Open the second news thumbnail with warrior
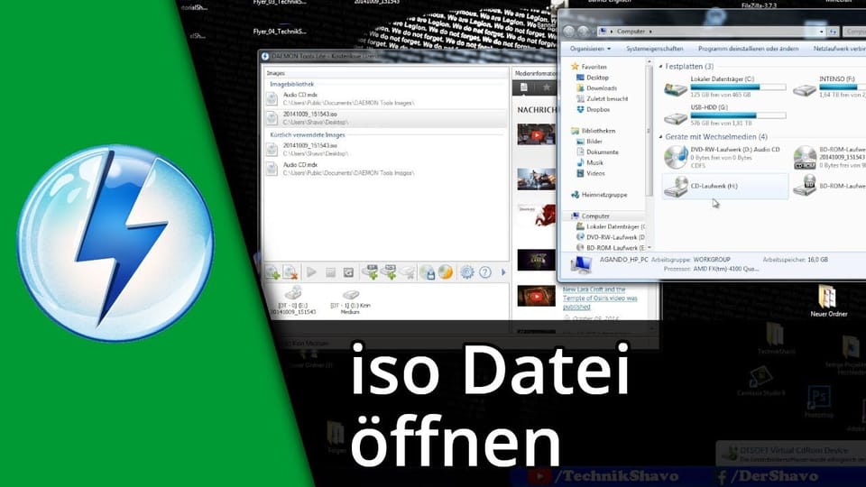Image resolution: width=866 pixels, height=487 pixels. (536, 179)
